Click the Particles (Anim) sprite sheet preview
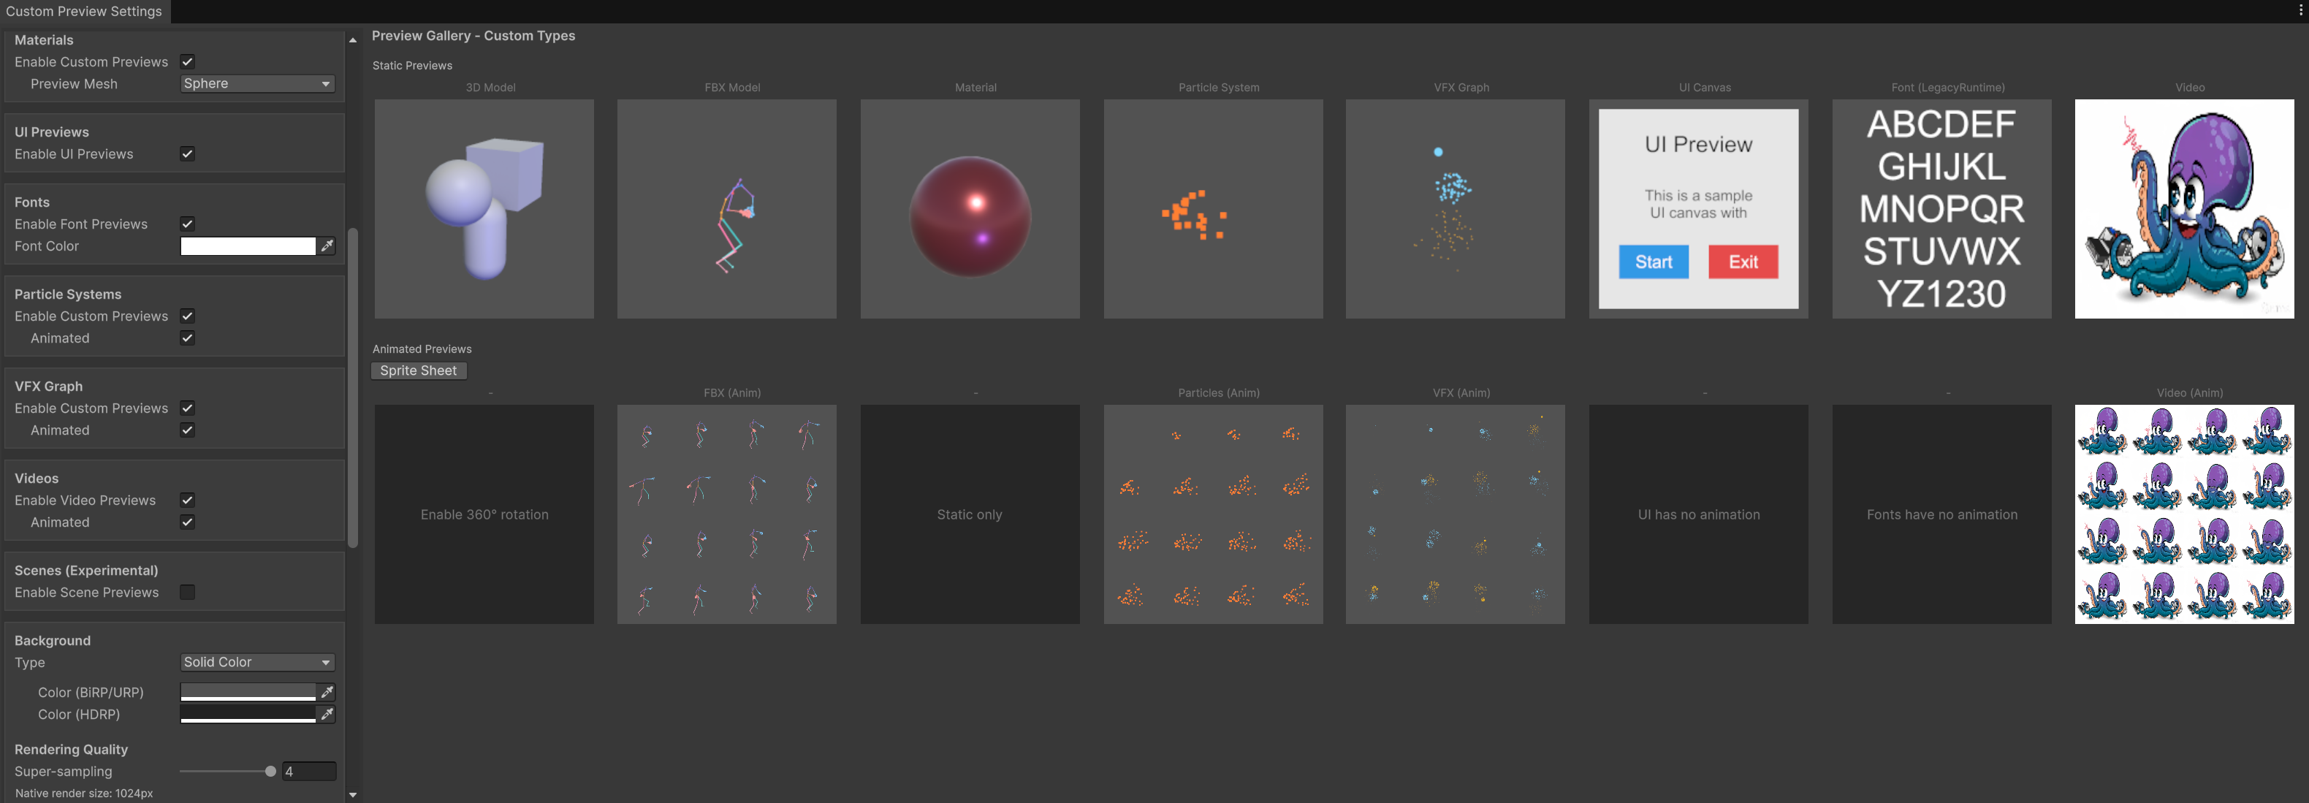 pyautogui.click(x=1214, y=514)
